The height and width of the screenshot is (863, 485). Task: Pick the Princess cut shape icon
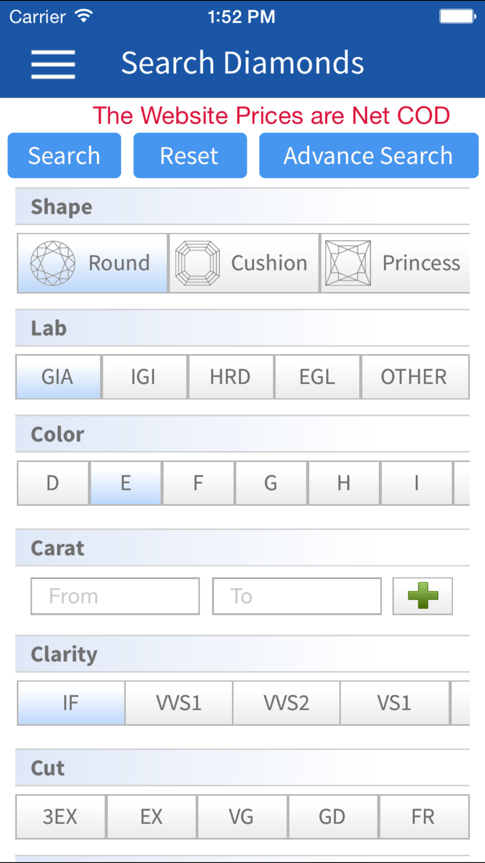[x=348, y=263]
